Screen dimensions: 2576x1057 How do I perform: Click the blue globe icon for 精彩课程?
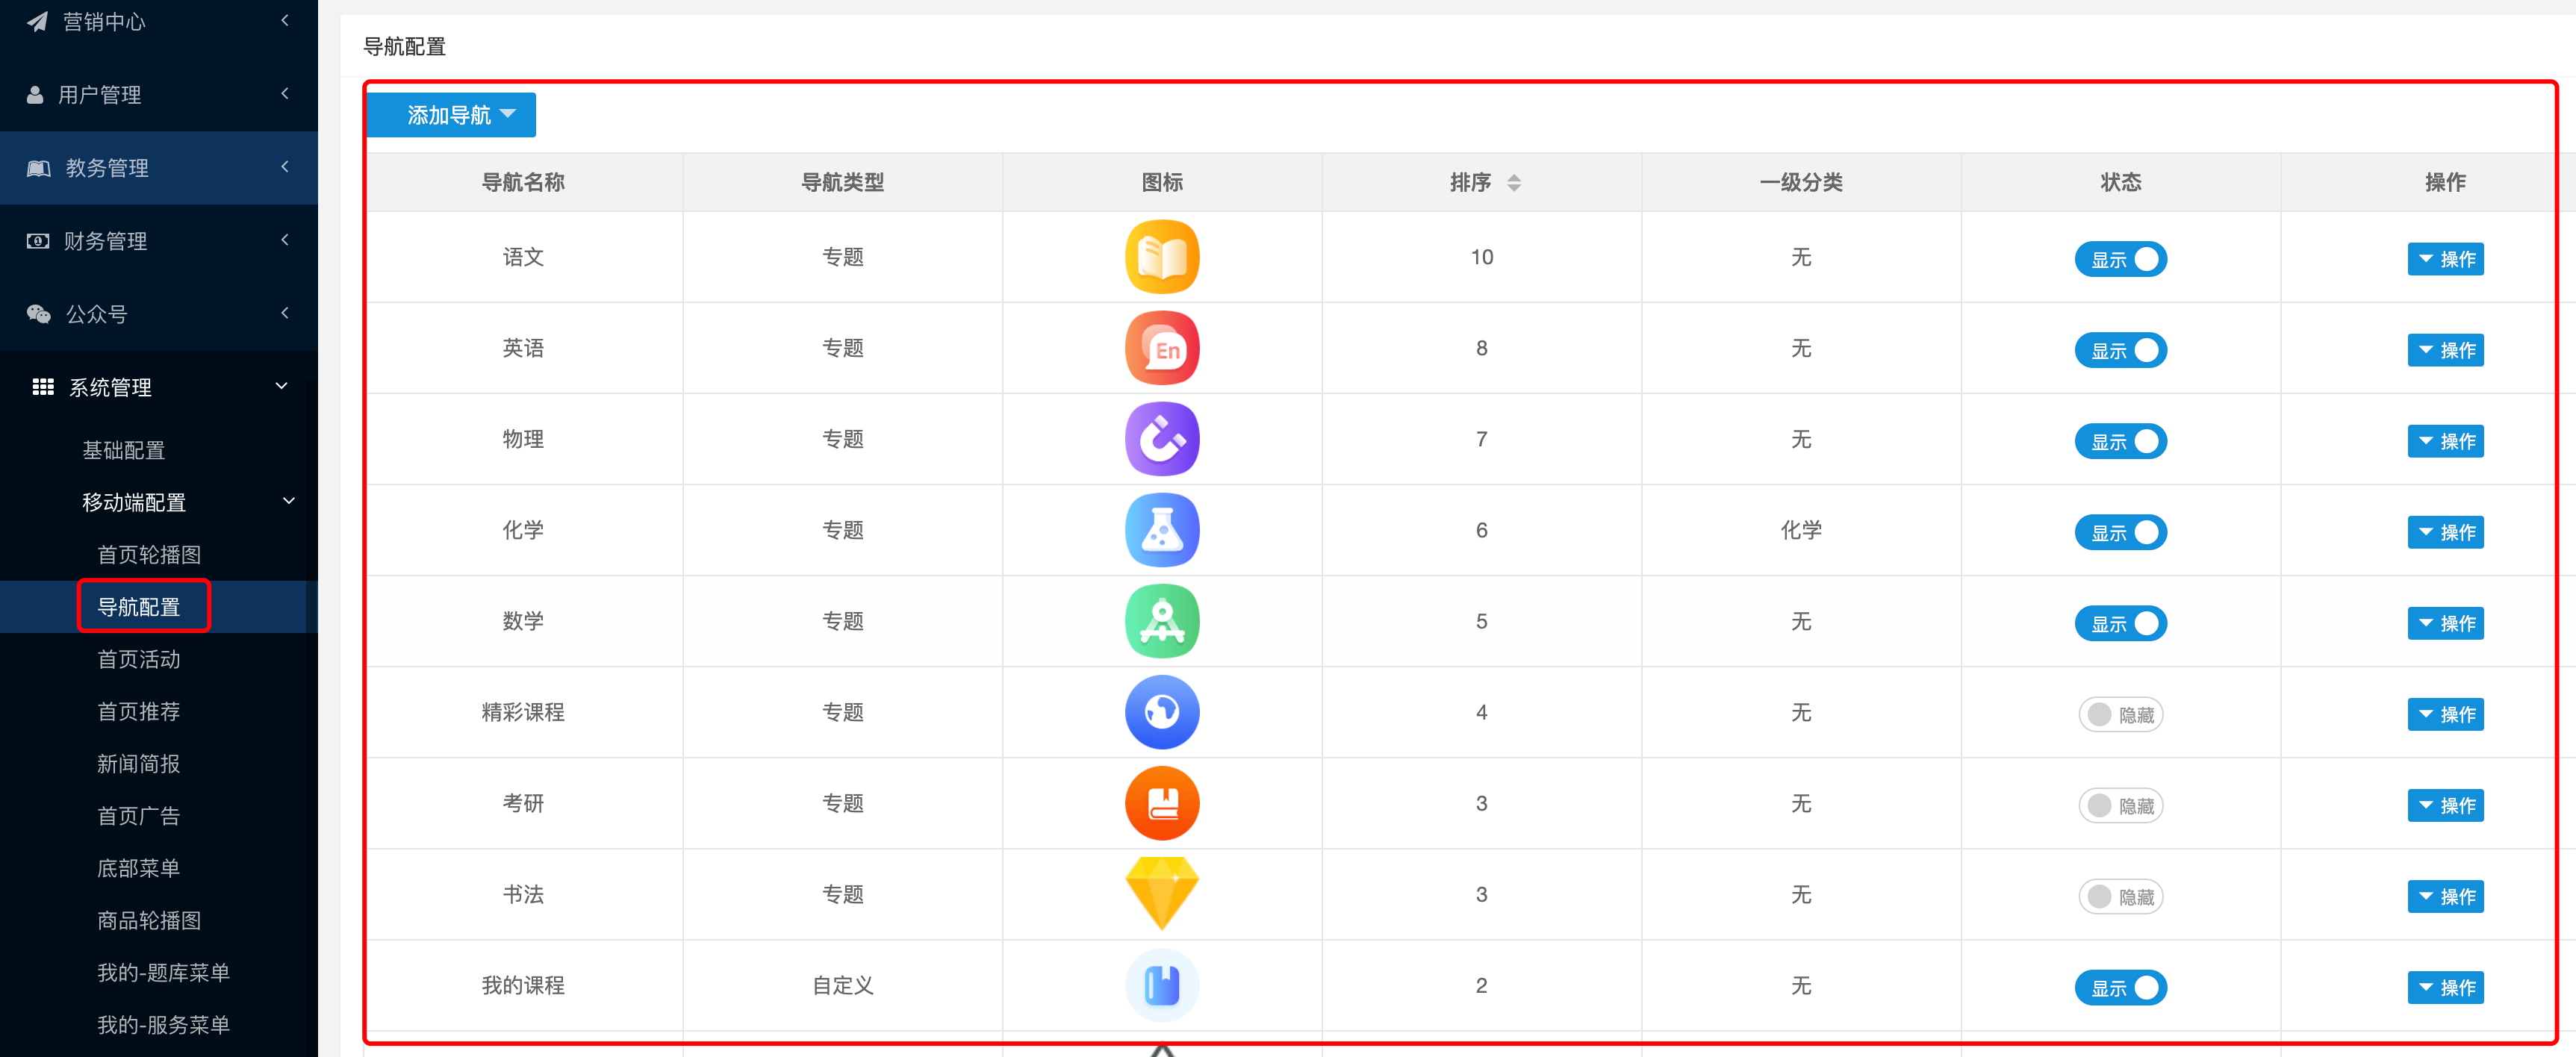coord(1162,712)
